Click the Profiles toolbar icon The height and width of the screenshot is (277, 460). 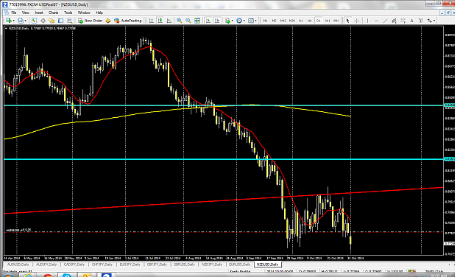(21, 21)
